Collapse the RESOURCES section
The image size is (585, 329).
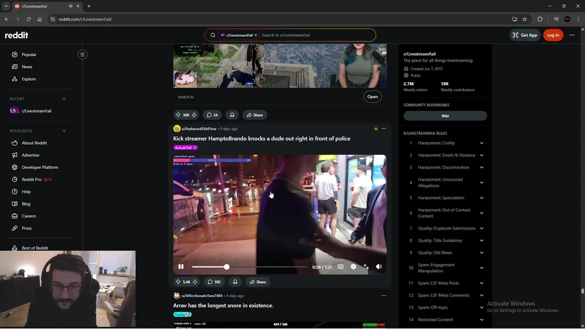tap(64, 131)
